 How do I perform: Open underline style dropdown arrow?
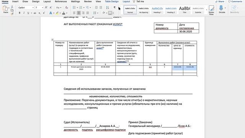pos(31,13)
